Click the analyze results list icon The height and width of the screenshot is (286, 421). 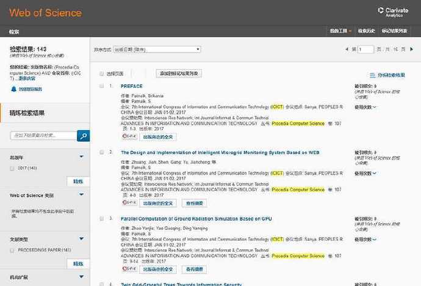372,75
